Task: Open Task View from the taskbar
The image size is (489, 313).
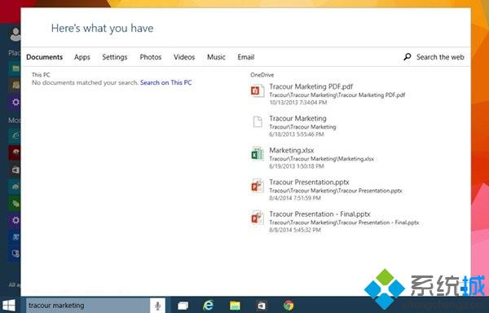Action: pos(183,306)
